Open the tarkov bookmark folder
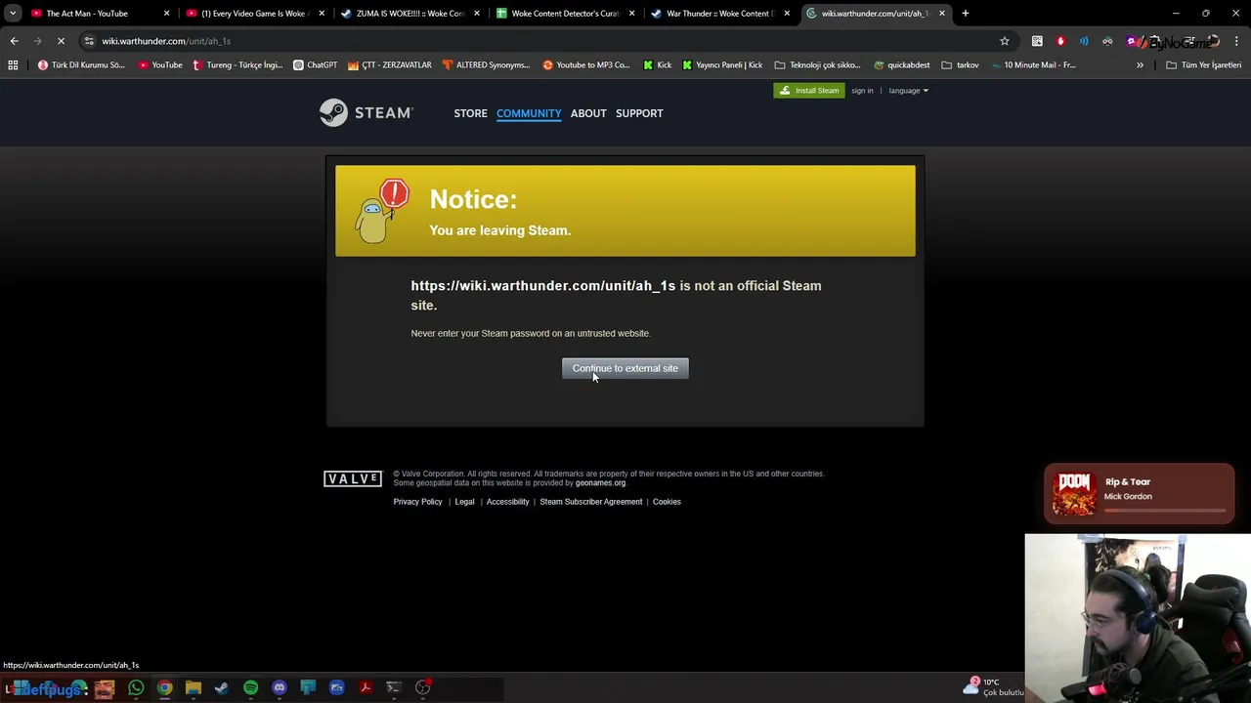Image resolution: width=1251 pixels, height=703 pixels. point(960,65)
